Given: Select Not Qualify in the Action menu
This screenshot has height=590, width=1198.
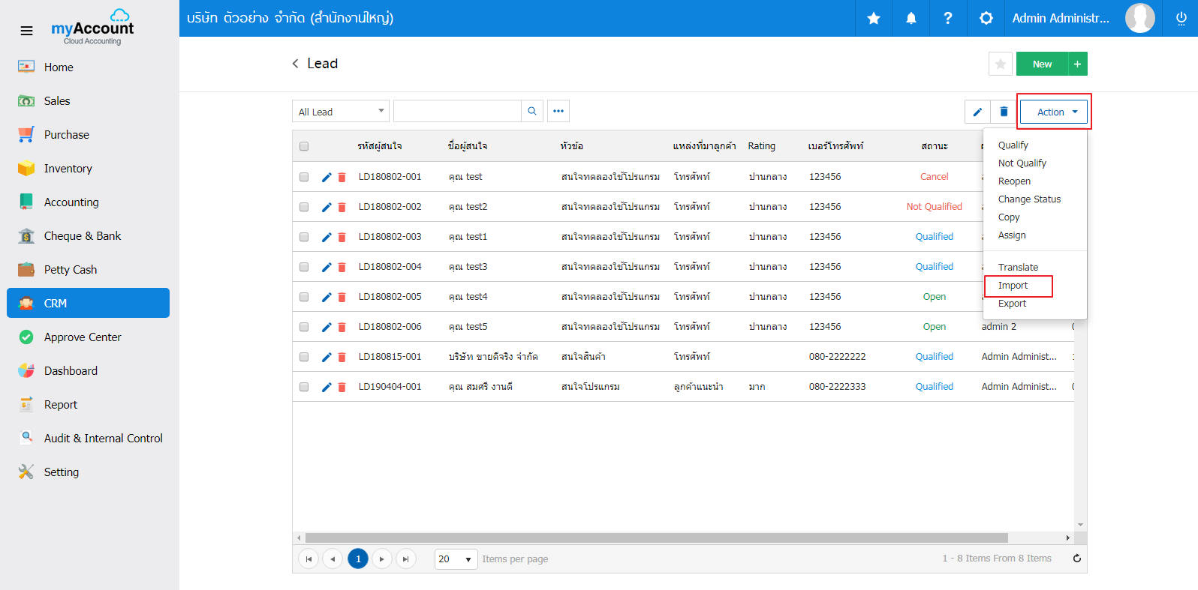Looking at the screenshot, I should click(1022, 163).
